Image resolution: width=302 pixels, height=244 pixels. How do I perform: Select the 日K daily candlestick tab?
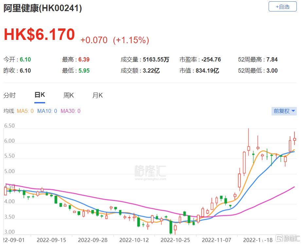point(40,95)
